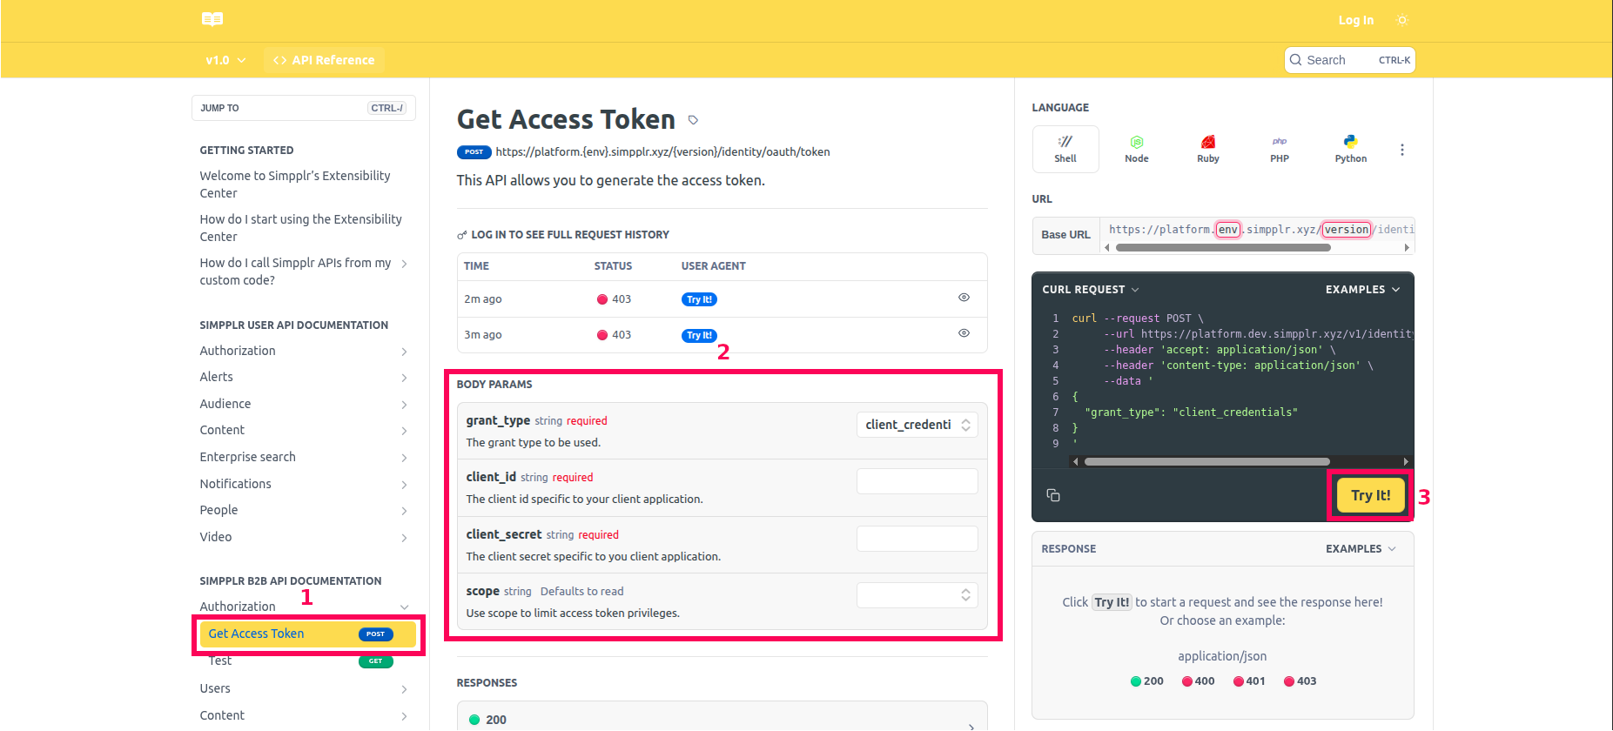Click the env variable in Base URL
The image size is (1613, 731).
coord(1227,230)
